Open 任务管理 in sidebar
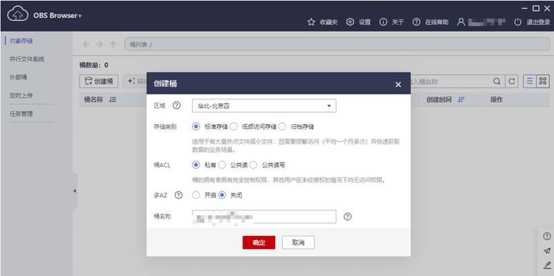The width and height of the screenshot is (554, 276). [x=21, y=114]
